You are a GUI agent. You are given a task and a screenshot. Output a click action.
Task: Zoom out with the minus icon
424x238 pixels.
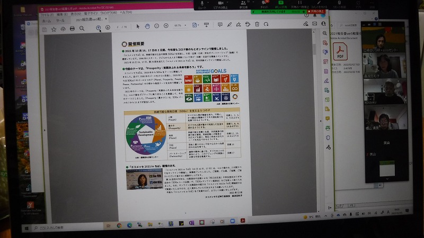157,25
